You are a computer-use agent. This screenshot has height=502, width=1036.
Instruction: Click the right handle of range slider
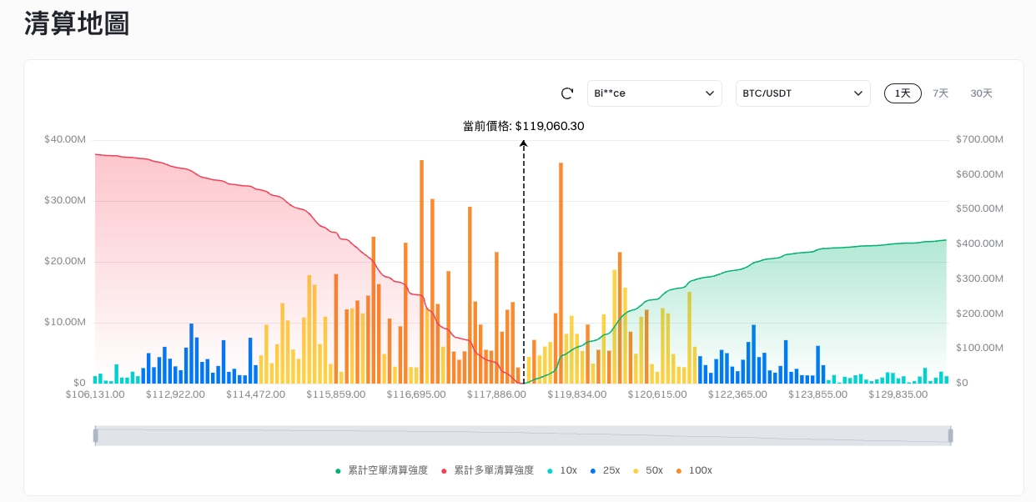(x=950, y=435)
